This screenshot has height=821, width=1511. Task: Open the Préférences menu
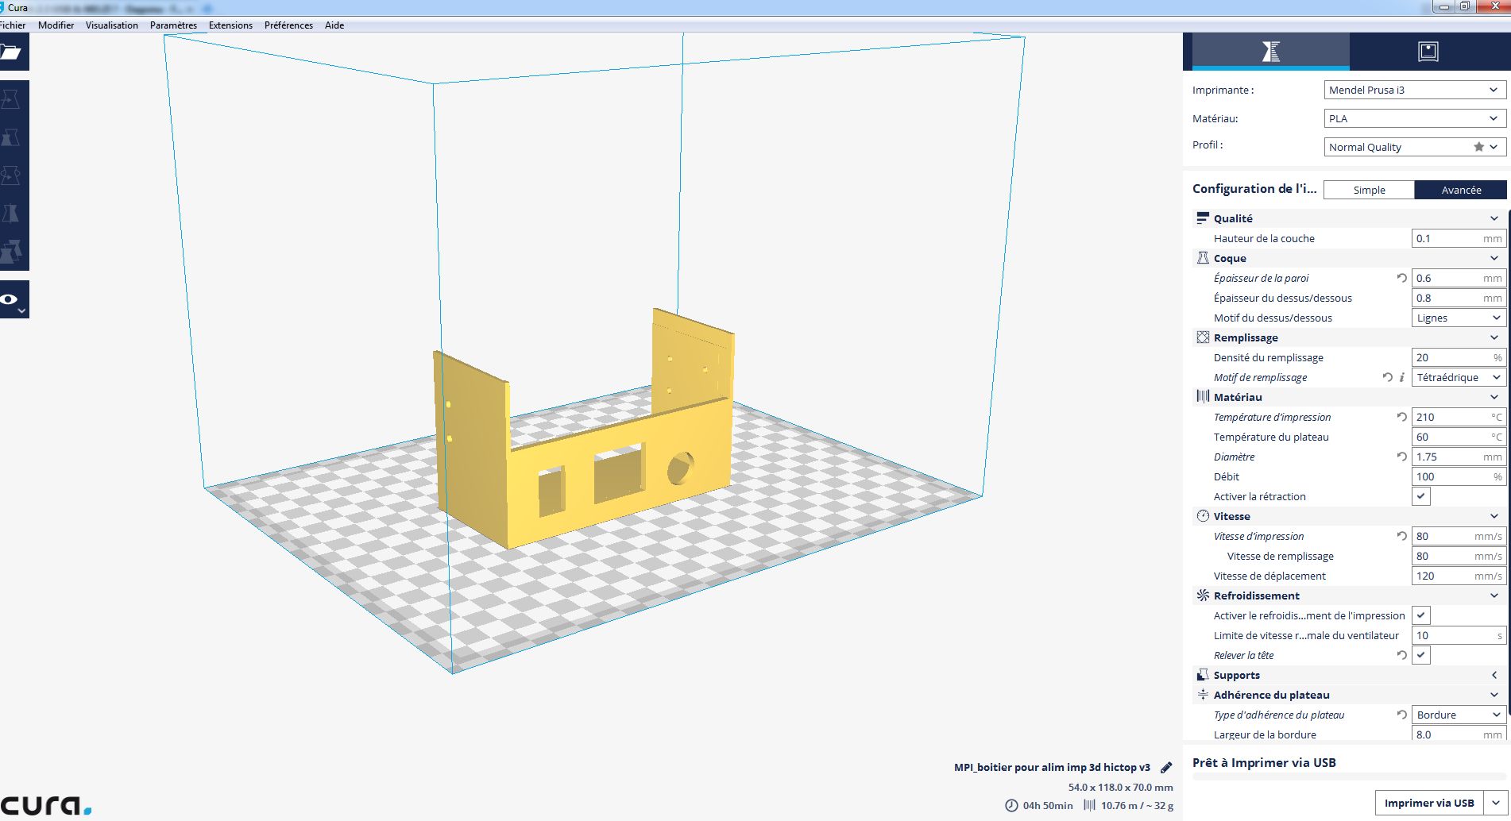click(x=288, y=25)
